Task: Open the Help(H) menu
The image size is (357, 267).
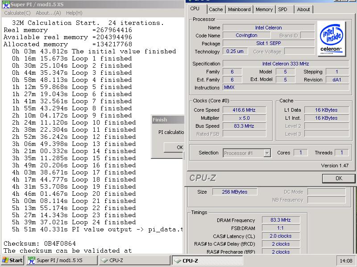Action: pos(74,13)
